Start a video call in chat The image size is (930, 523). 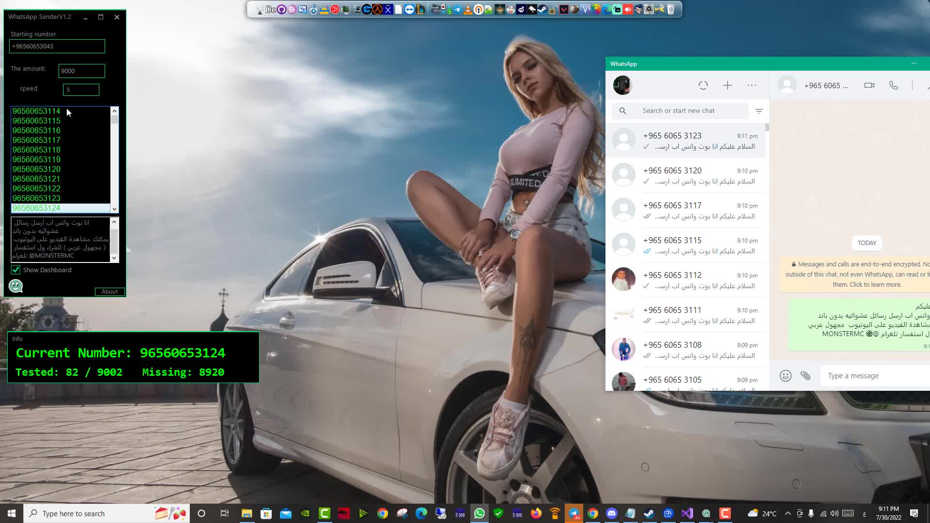click(869, 85)
